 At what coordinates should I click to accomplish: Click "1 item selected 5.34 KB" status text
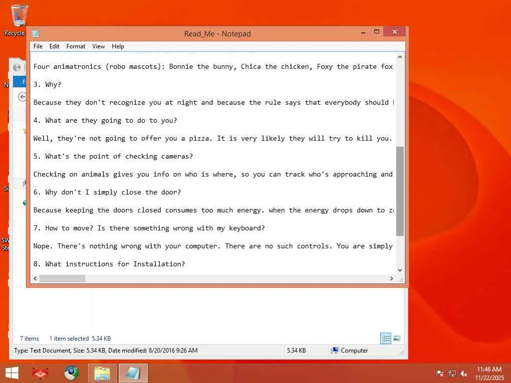coord(80,339)
